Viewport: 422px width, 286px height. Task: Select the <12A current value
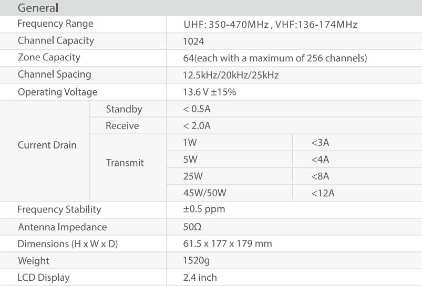(323, 193)
